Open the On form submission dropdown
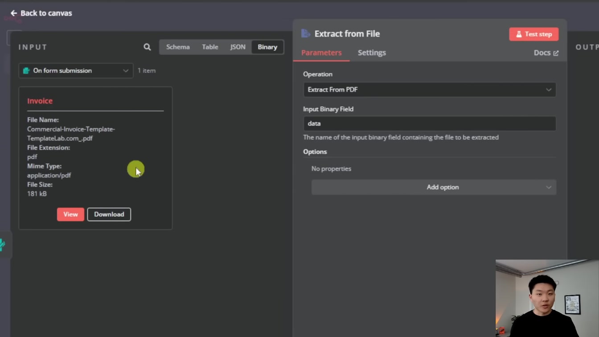 click(x=76, y=70)
